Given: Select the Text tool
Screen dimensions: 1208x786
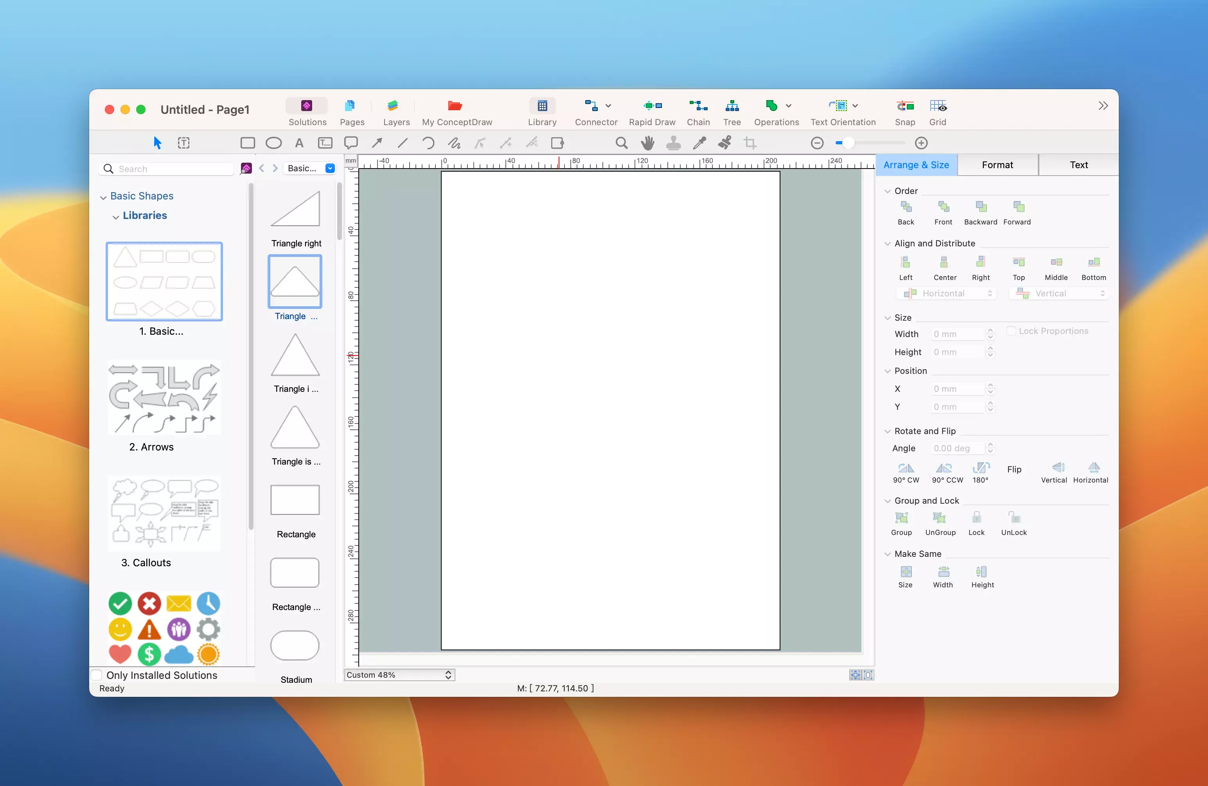Looking at the screenshot, I should click(x=299, y=143).
